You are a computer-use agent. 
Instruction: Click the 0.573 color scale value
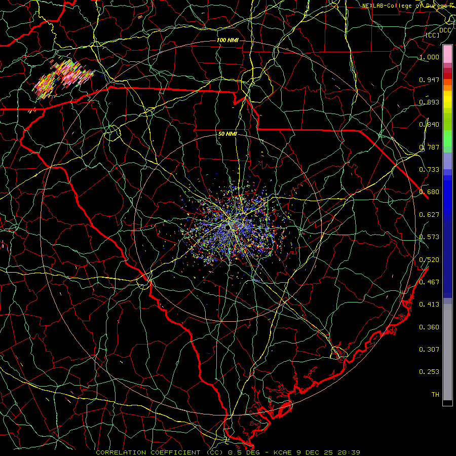coord(429,237)
